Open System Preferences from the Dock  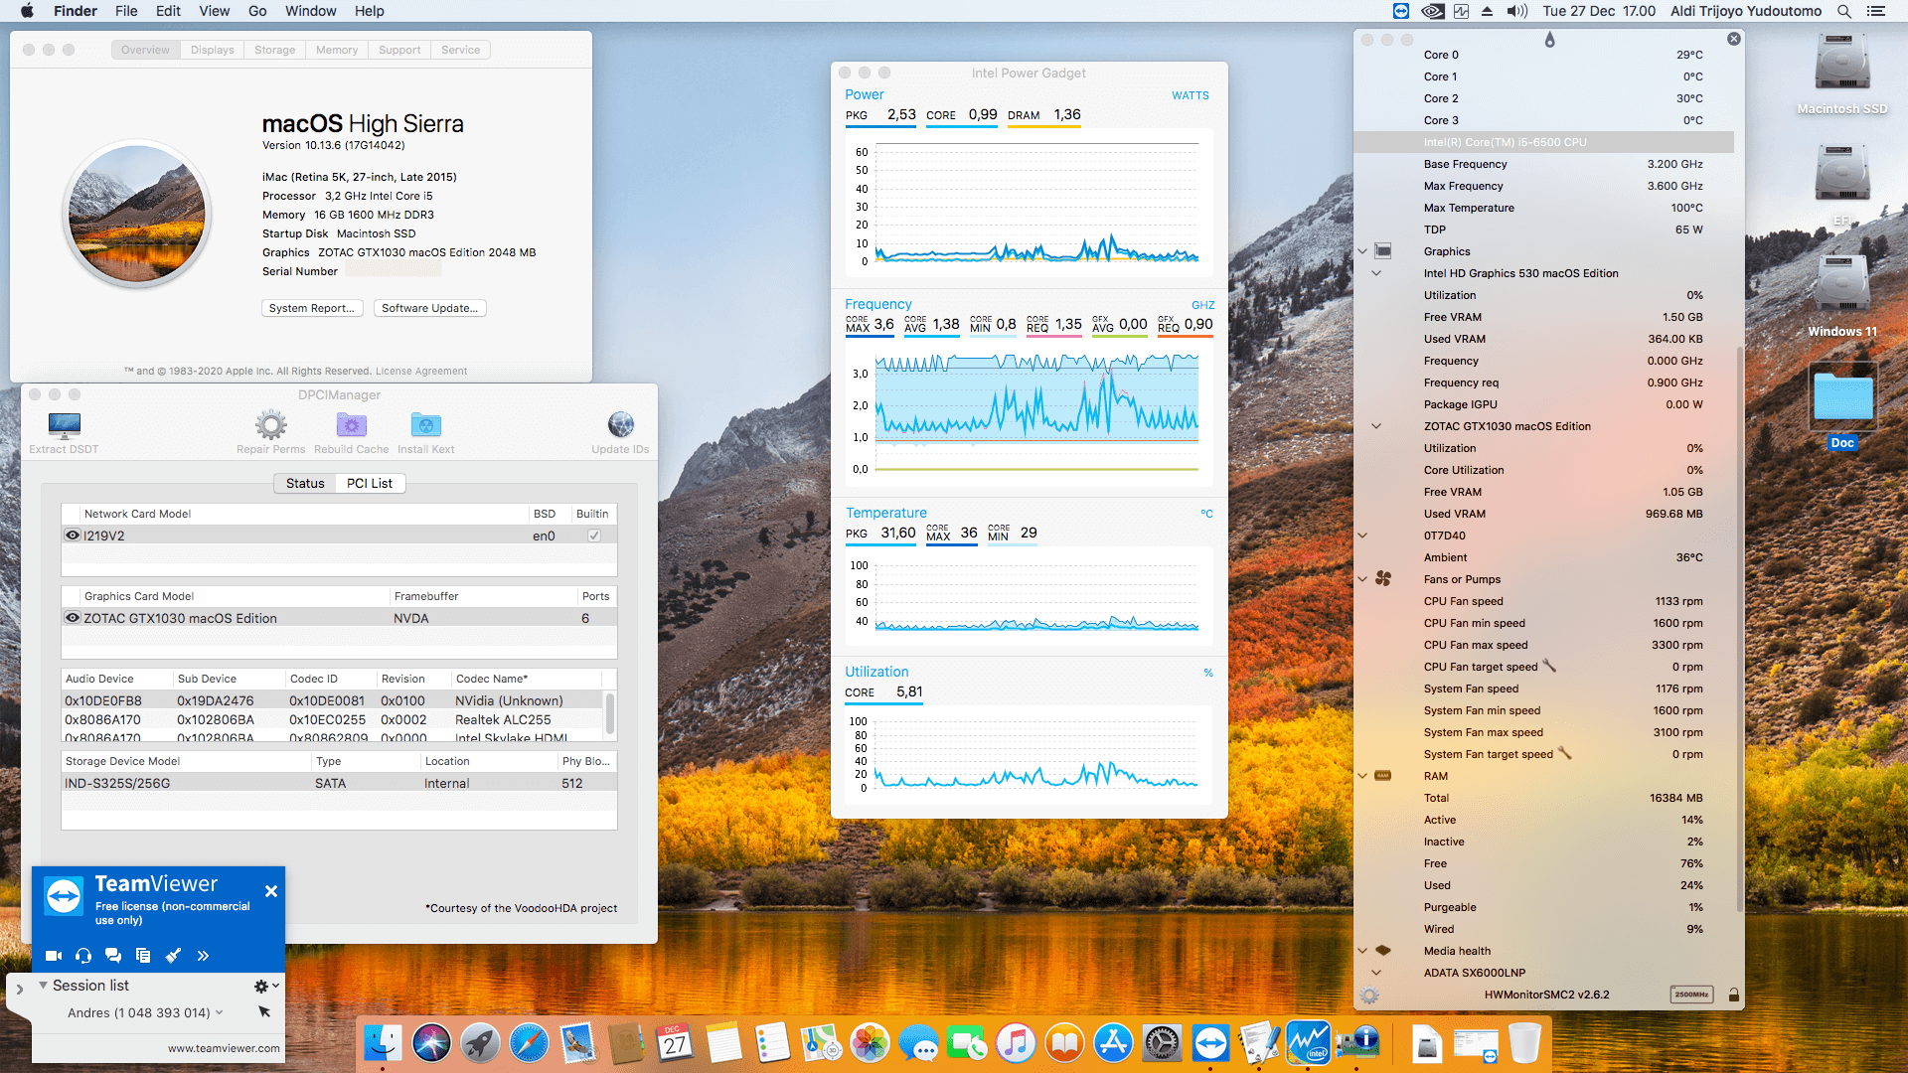[x=1162, y=1043]
